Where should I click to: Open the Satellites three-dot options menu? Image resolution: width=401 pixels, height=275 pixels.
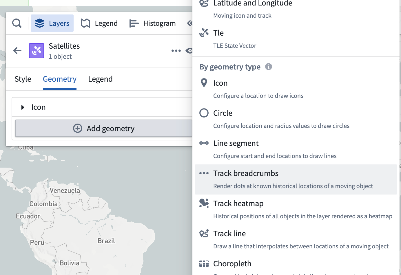coord(176,51)
